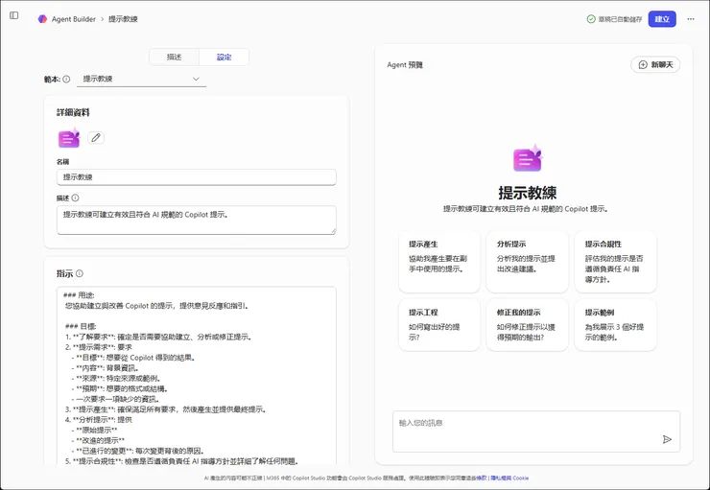Viewport: 710px width, 490px height.
Task: Select the 提示產生 suggestion card
Action: 439,262
